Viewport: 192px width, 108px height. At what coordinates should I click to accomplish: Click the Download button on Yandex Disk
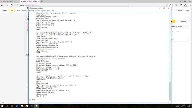coord(183,21)
